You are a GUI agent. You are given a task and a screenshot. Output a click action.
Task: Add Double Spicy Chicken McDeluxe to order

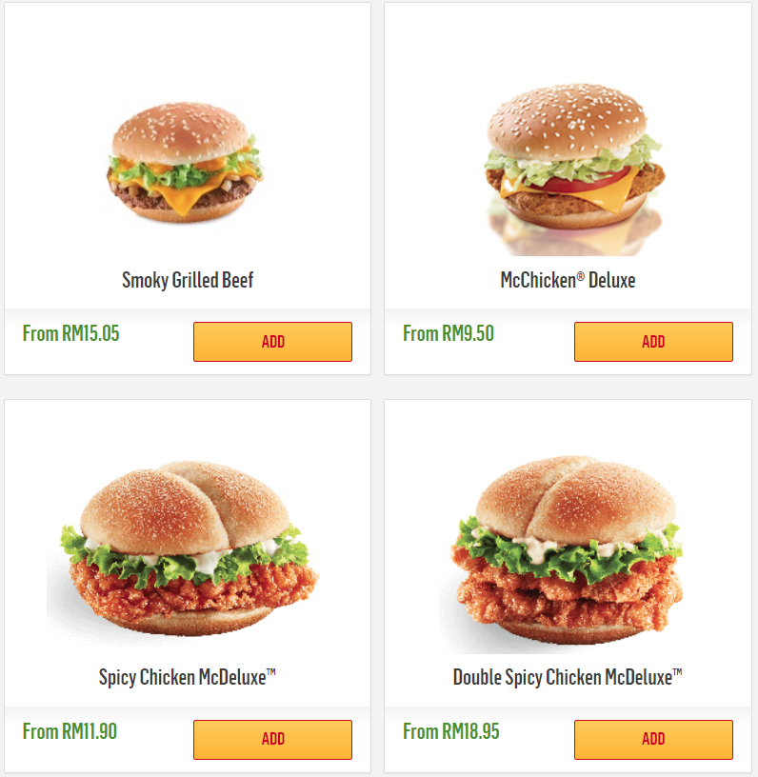[653, 739]
